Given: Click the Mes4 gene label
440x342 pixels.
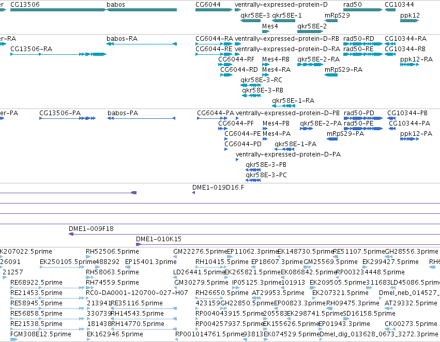Looking at the screenshot, I should [270, 26].
